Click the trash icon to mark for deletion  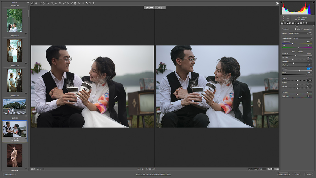point(93,4)
